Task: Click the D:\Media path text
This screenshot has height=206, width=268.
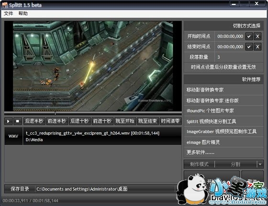Action: (x=34, y=140)
